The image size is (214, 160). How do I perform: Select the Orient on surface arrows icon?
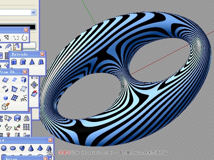(x=17, y=127)
